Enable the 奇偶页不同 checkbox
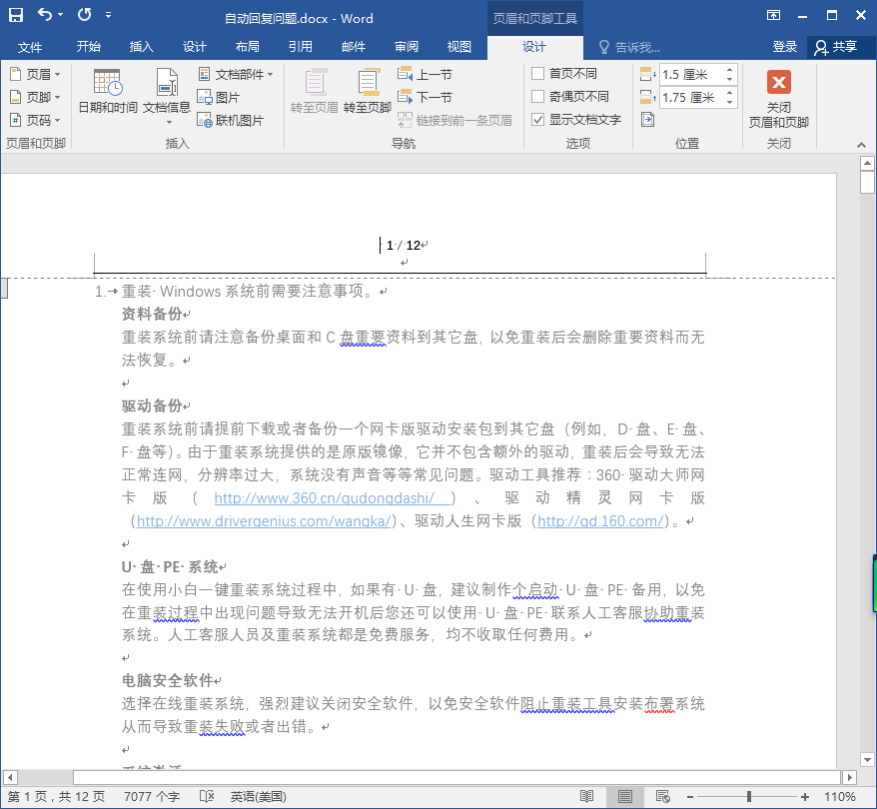 tap(538, 95)
